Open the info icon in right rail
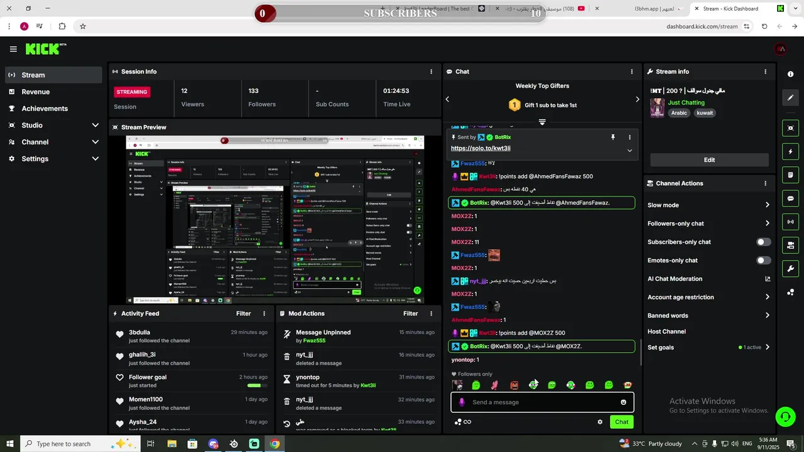This screenshot has height=452, width=804. 790,74
